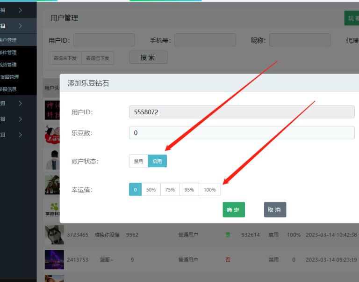359x282 pixels.
Task: Pick 100% as the lucky value
Action: pos(210,190)
